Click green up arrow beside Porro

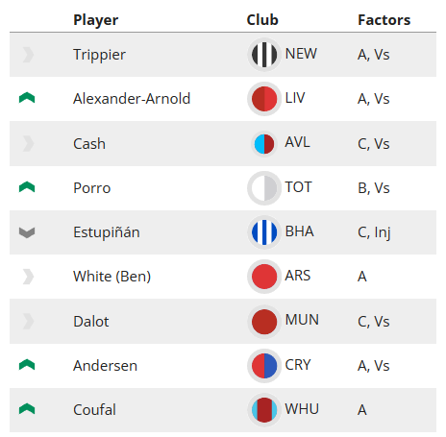27,187
